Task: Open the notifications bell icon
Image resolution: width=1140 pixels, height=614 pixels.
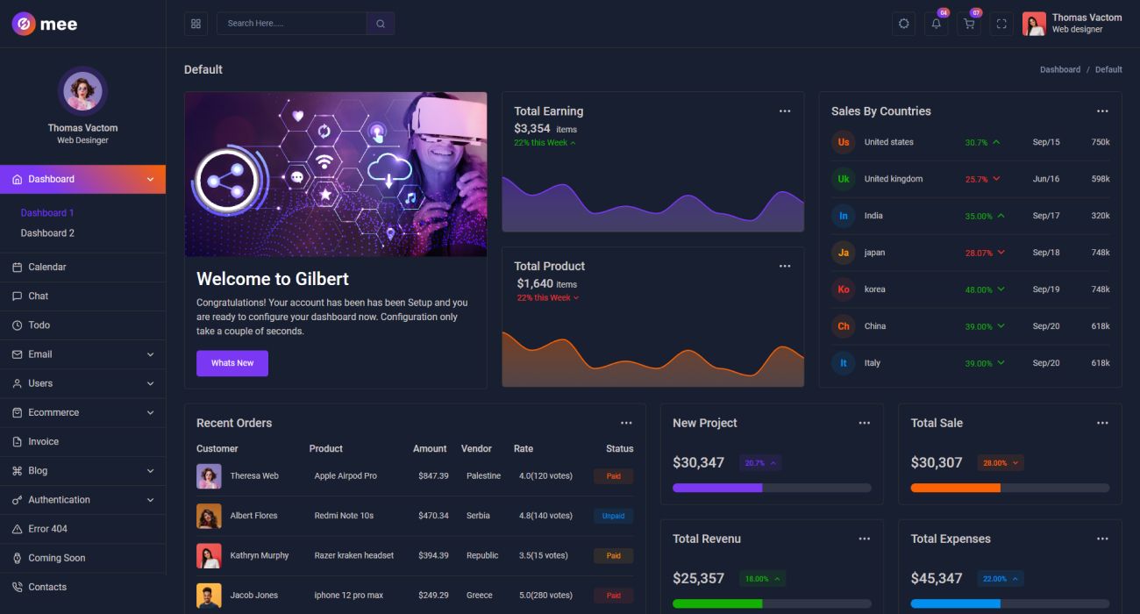Action: point(936,24)
